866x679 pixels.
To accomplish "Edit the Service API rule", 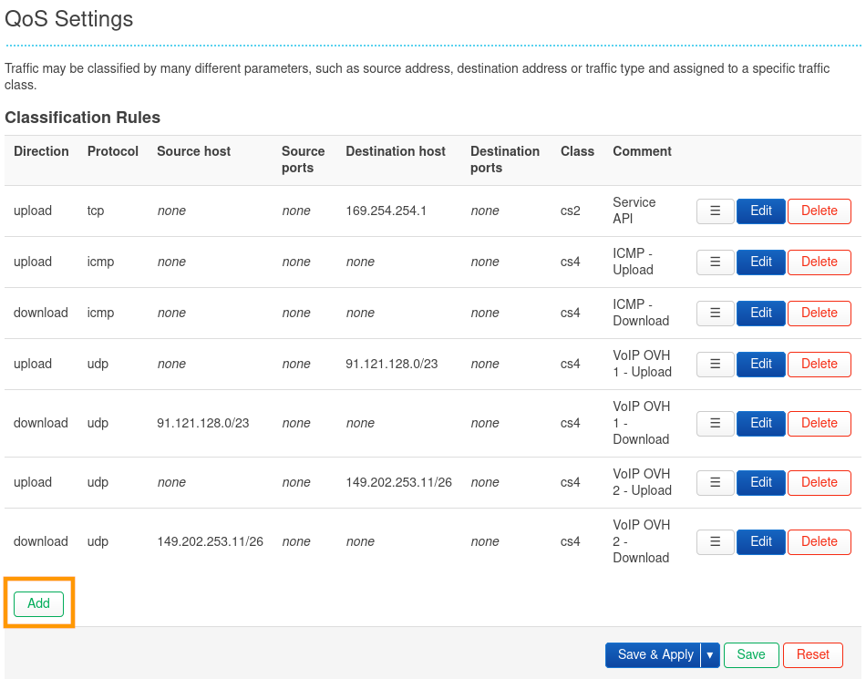I will coord(761,211).
